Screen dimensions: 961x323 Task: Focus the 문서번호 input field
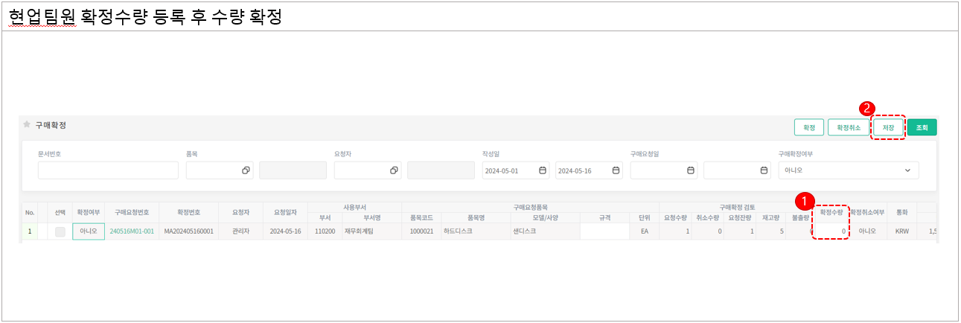tap(108, 170)
